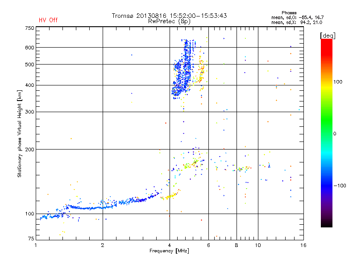Click the x-axis tick label '16'
This screenshot has width=357, height=267.
point(303,245)
